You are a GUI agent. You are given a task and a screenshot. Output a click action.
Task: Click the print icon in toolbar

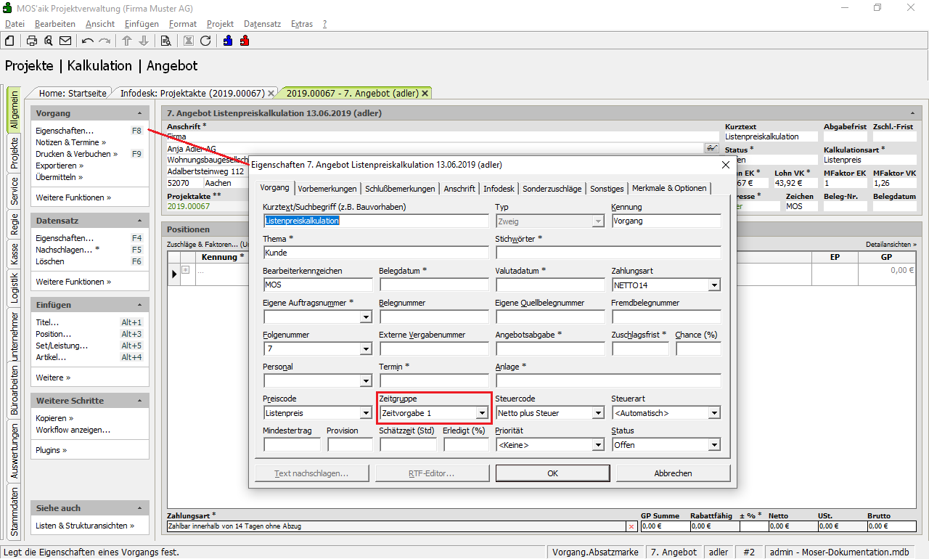tap(32, 41)
